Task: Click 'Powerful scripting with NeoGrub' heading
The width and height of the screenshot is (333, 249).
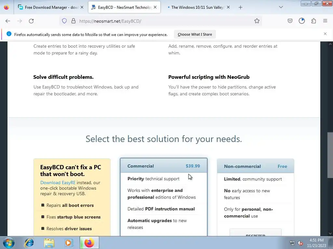Action: click(209, 77)
